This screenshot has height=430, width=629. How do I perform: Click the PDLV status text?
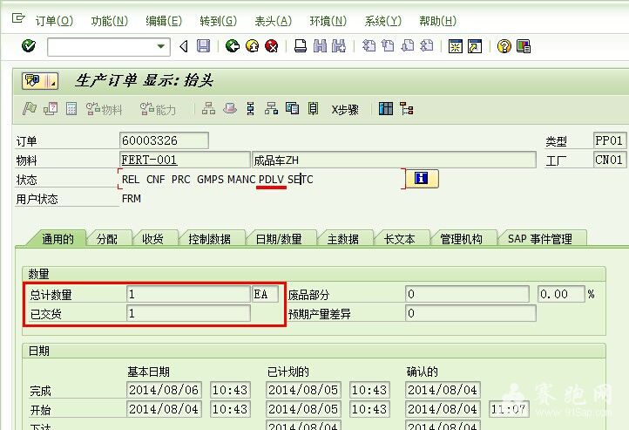[271, 180]
